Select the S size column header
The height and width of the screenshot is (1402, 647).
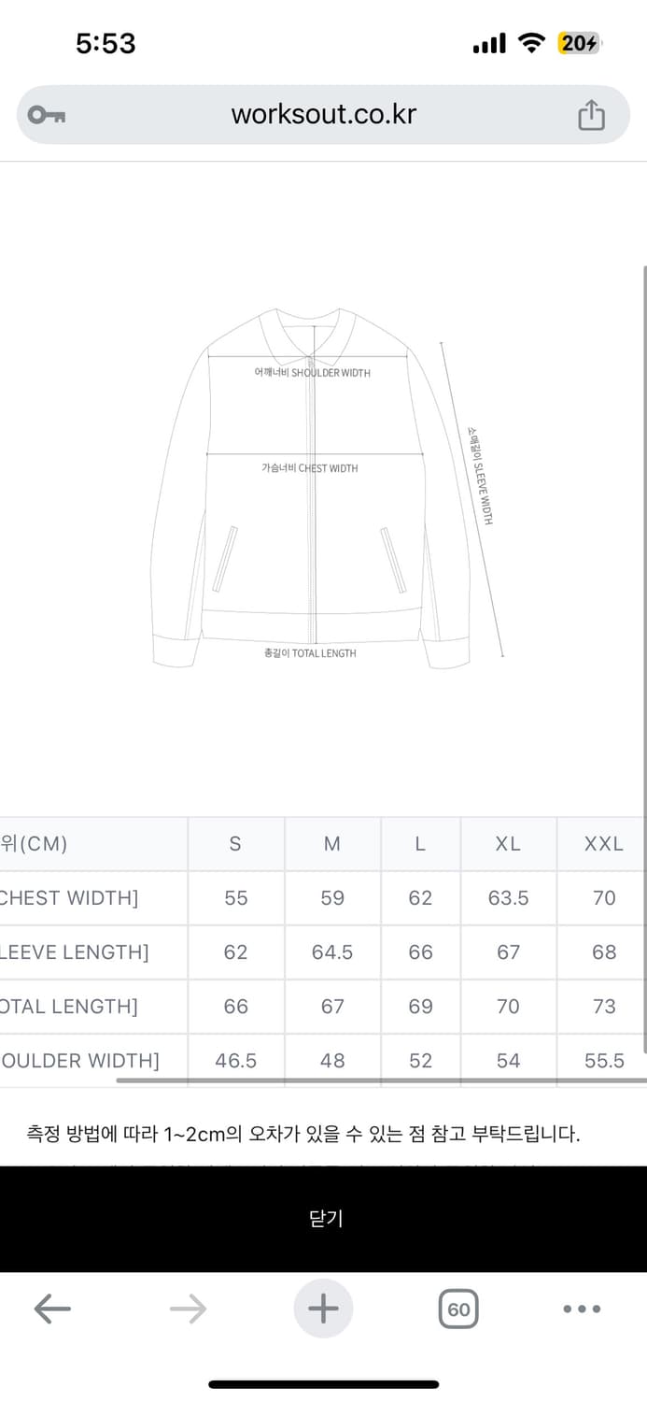pos(235,844)
